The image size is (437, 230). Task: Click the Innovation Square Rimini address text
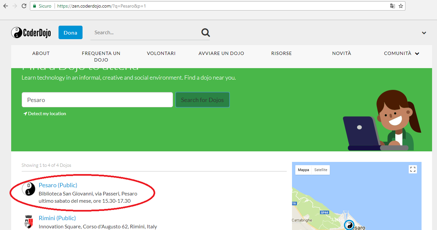click(x=98, y=226)
